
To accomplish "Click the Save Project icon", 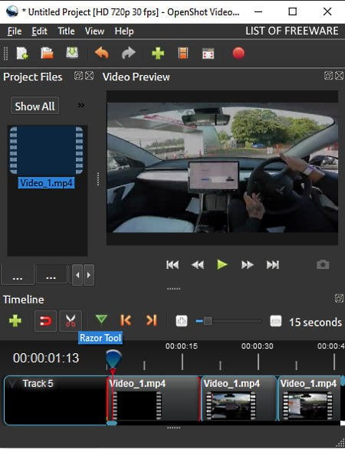I will [x=72, y=53].
